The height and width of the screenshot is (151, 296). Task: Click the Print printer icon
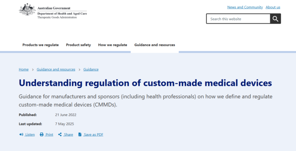coord(41,135)
